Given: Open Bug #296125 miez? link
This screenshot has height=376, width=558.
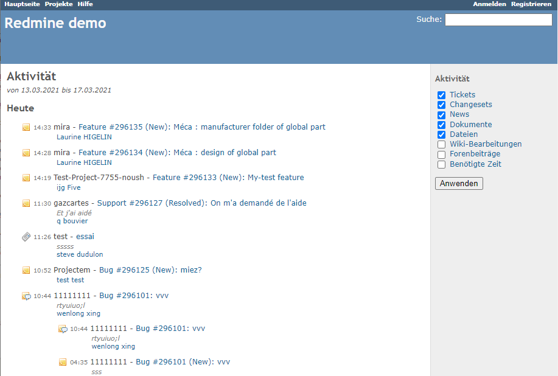Looking at the screenshot, I should tap(150, 270).
